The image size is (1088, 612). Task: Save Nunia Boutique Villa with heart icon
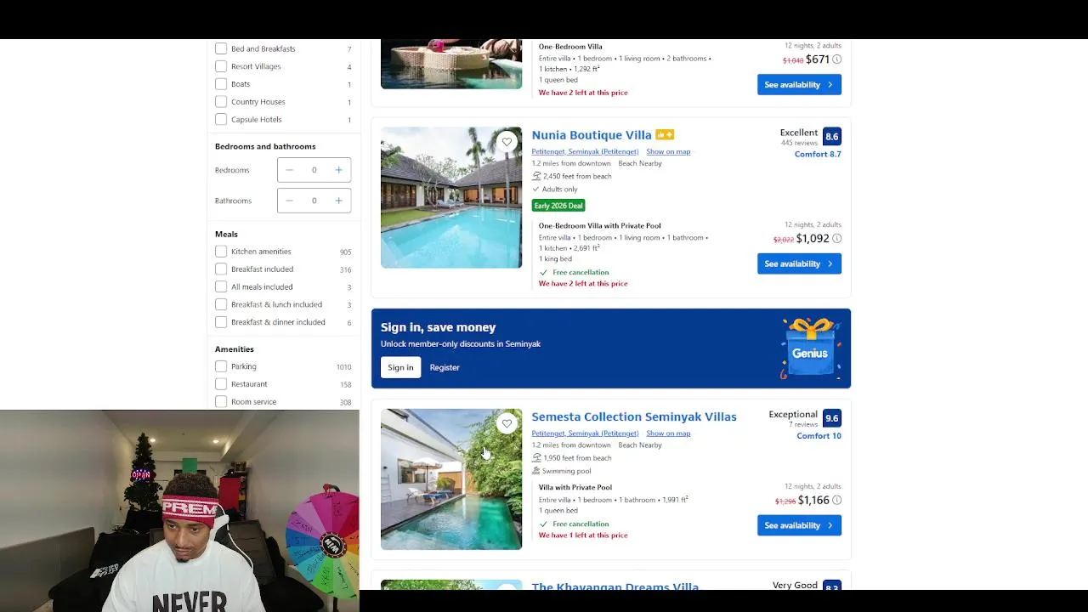tap(507, 142)
